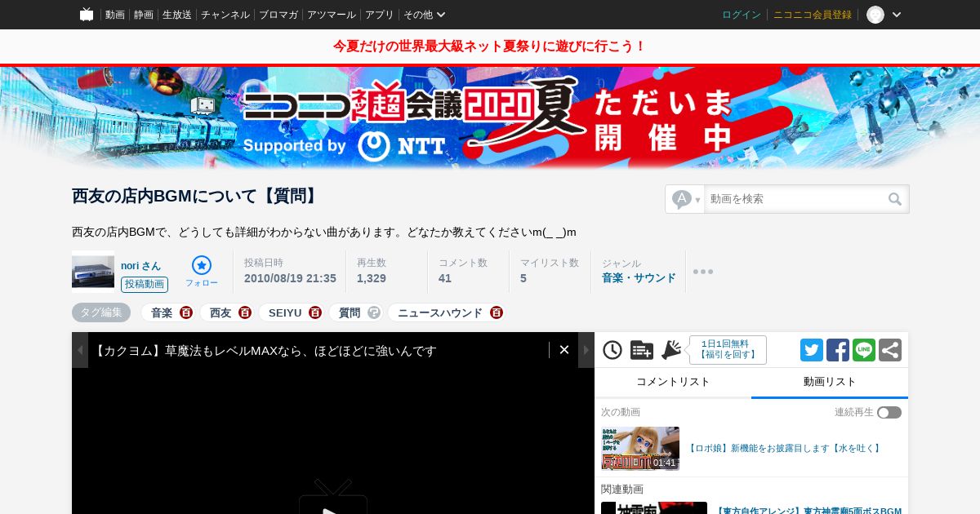Click the video player play icon
980x514 pixels.
pyautogui.click(x=333, y=498)
